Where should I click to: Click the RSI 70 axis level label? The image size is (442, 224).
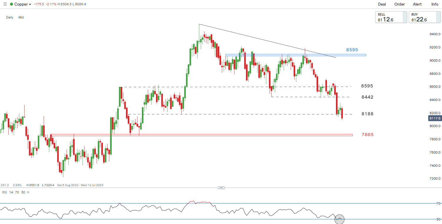pyautogui.click(x=438, y=203)
